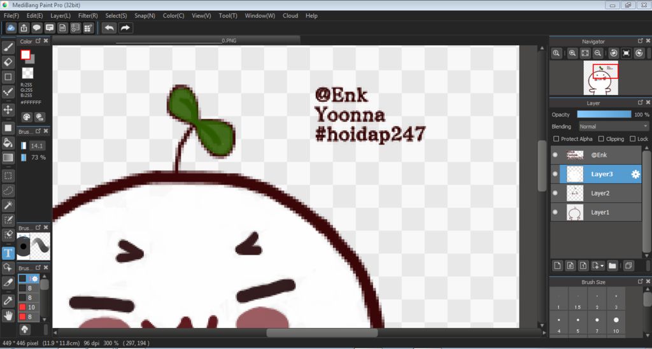The image size is (652, 349).
Task: Reset canvas rotation in Navigator
Action: tap(627, 53)
